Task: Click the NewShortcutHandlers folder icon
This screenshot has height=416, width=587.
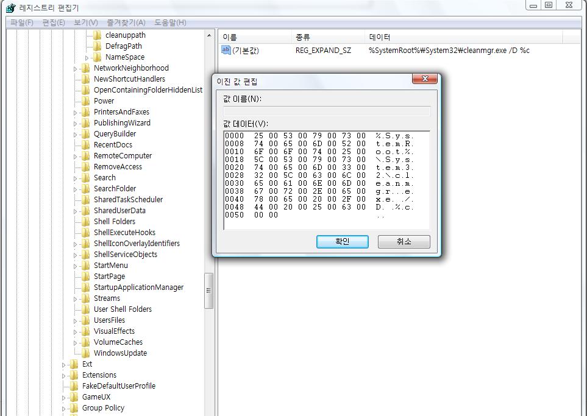Action: click(86, 79)
